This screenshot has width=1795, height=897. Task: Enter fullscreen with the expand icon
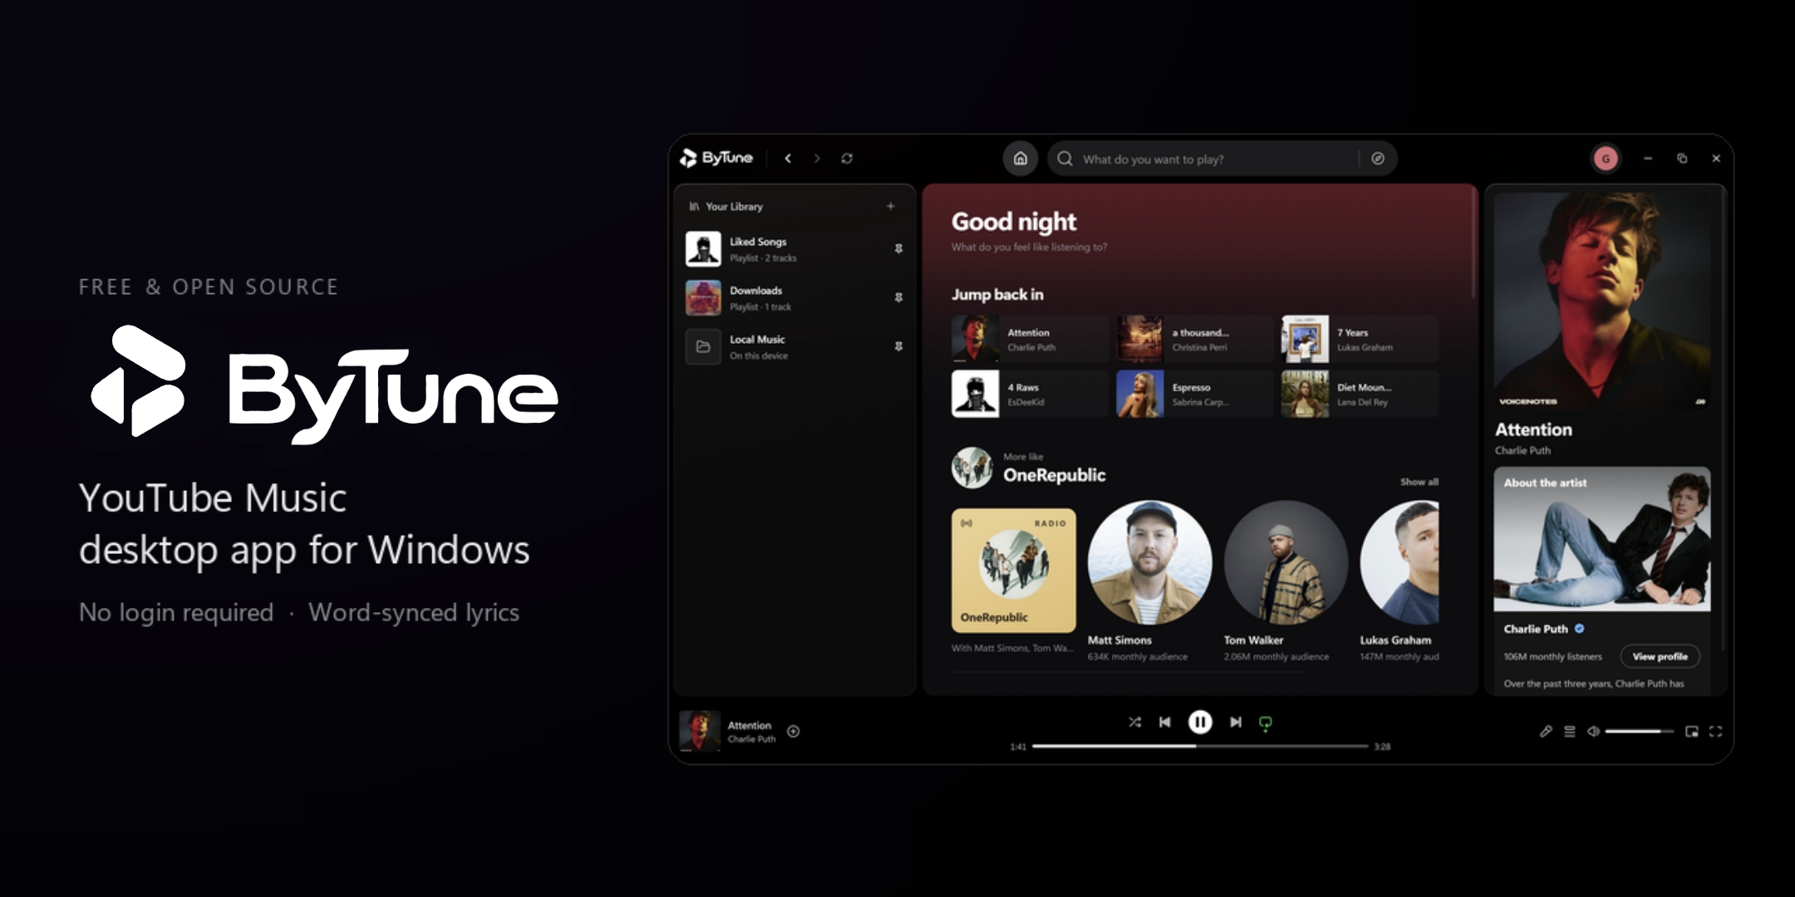coord(1715,731)
